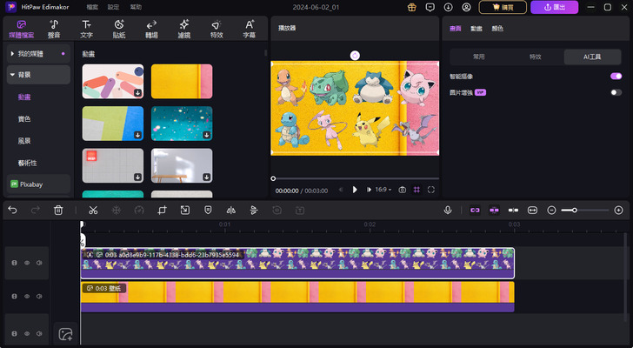Open the 文字 (Text) tool panel
This screenshot has height=348, width=633.
(86, 29)
